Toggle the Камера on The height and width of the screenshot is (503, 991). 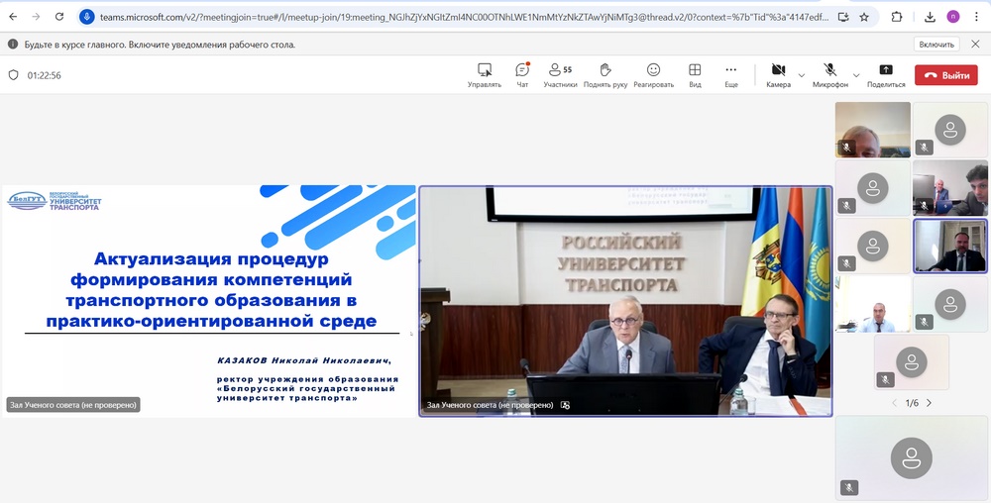tap(778, 75)
